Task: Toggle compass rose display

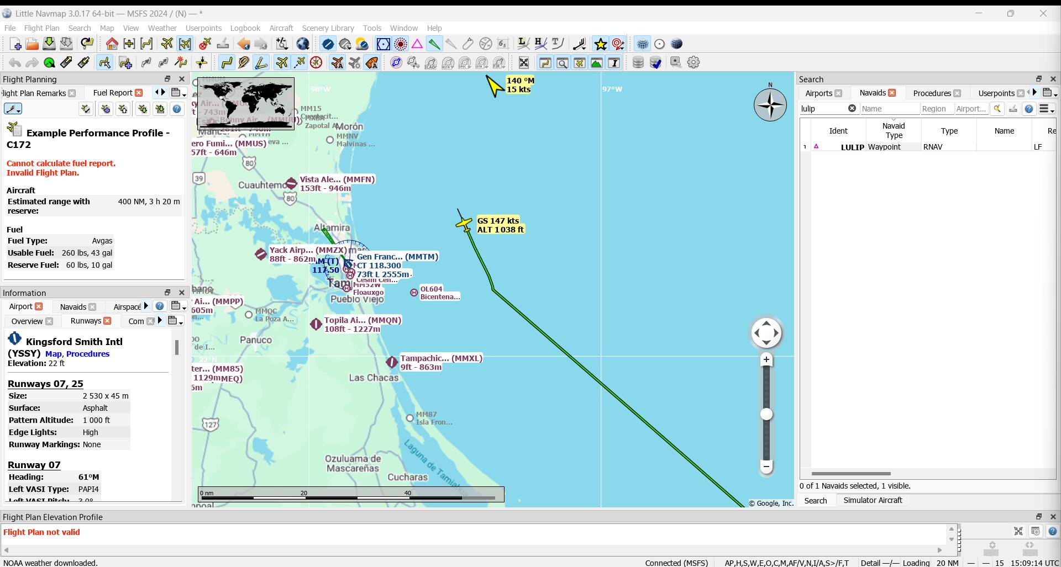Action: pyautogui.click(x=316, y=63)
